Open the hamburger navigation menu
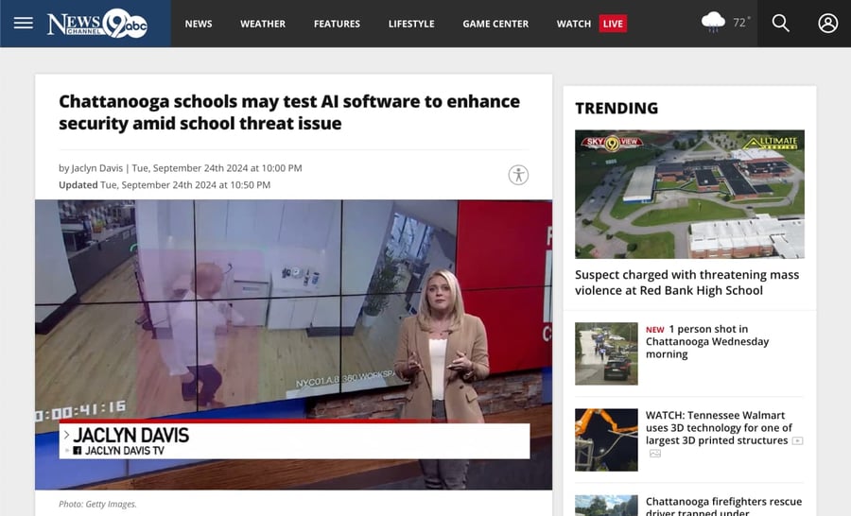This screenshot has width=851, height=516. click(x=23, y=23)
